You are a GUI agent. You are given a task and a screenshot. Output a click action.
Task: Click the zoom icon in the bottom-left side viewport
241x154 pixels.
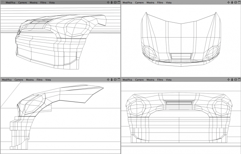(112, 79)
